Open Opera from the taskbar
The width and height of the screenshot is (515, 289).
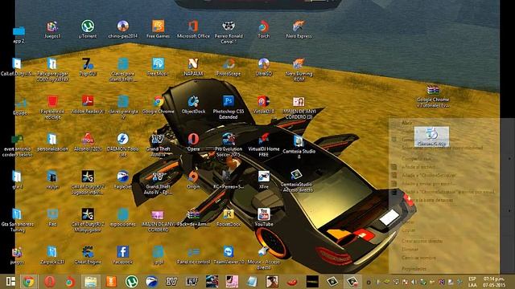[x=50, y=282]
